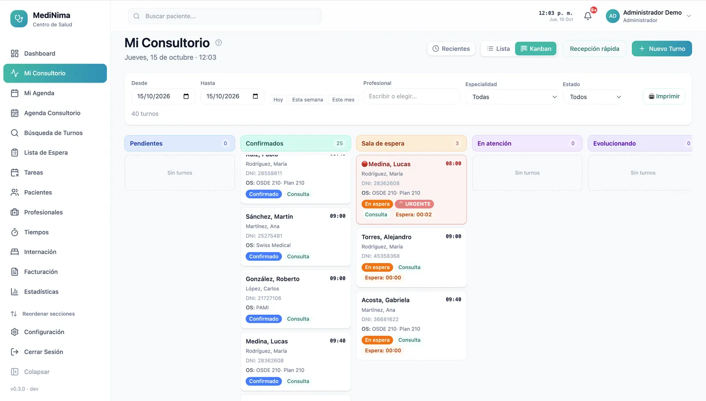
Task: Open the Desde date calendar picker icon
Action: point(186,96)
